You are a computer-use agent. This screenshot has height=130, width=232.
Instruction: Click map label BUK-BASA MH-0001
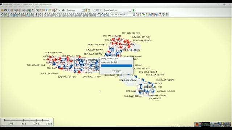tap(166, 91)
